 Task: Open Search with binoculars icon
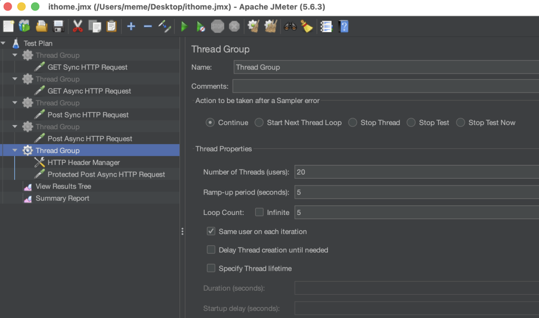pos(290,26)
